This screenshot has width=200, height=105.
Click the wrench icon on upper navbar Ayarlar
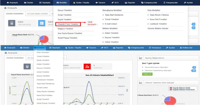pyautogui.click(x=185, y=3)
